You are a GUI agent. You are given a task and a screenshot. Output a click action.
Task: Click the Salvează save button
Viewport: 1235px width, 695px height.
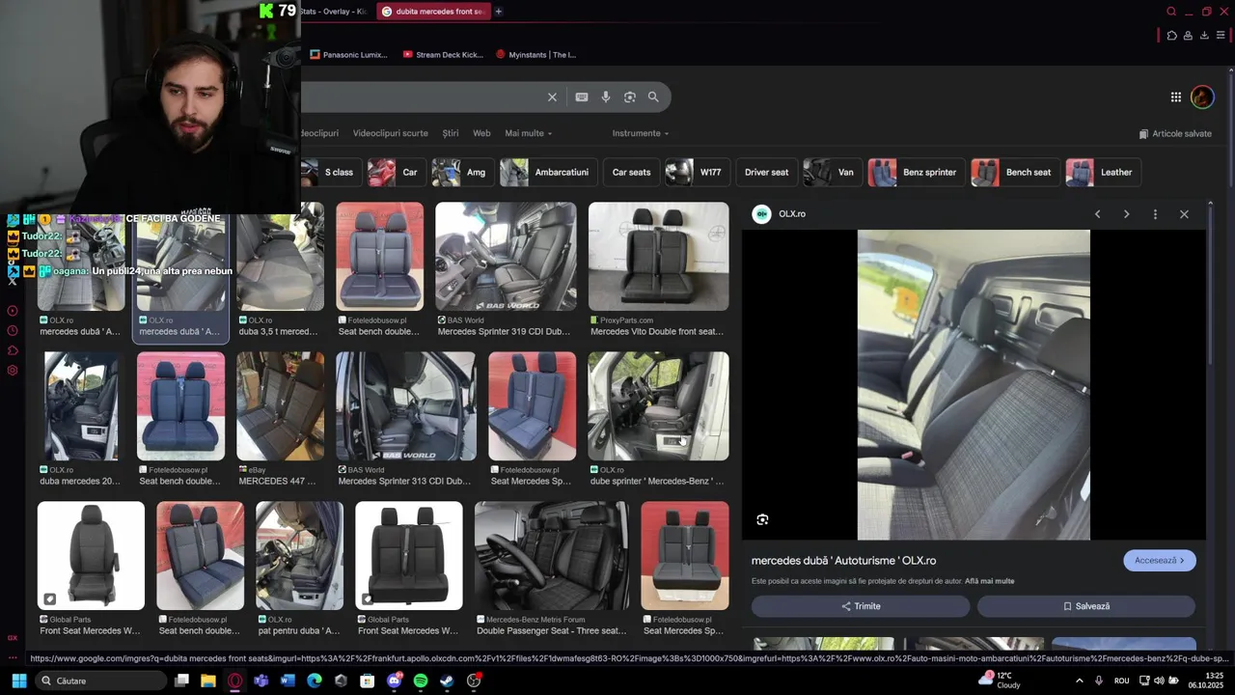coord(1086,606)
